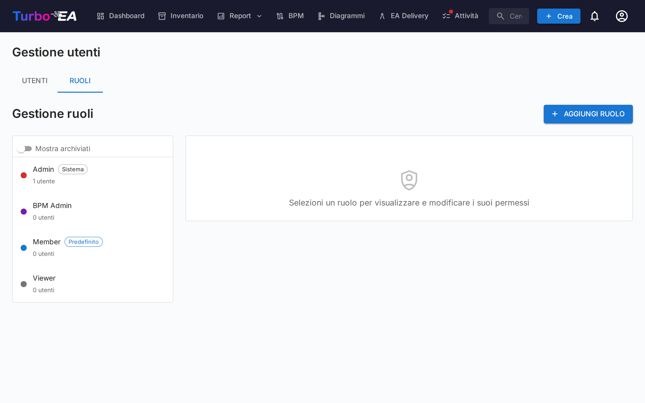
Task: Open the Dashboard grid icon
Action: (x=101, y=16)
